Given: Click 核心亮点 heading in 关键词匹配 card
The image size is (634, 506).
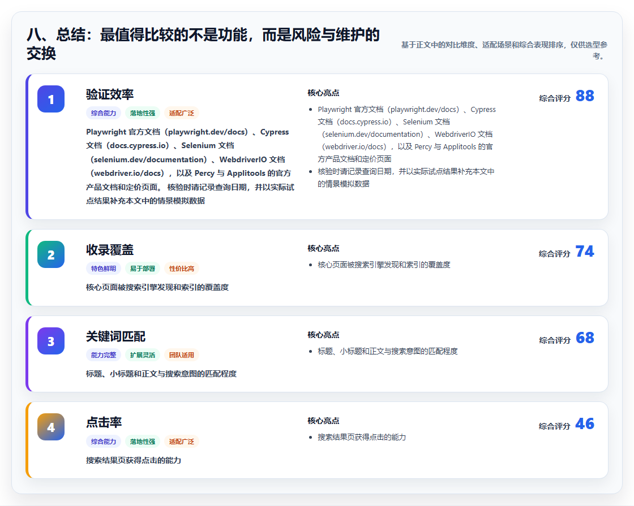Looking at the screenshot, I should tap(323, 335).
